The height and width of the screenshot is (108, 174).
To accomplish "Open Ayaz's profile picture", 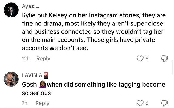I will click(x=11, y=10).
